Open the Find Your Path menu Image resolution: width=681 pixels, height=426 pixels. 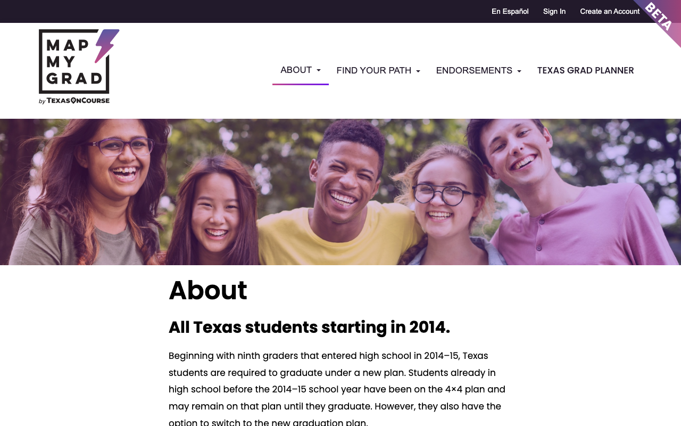(x=378, y=70)
